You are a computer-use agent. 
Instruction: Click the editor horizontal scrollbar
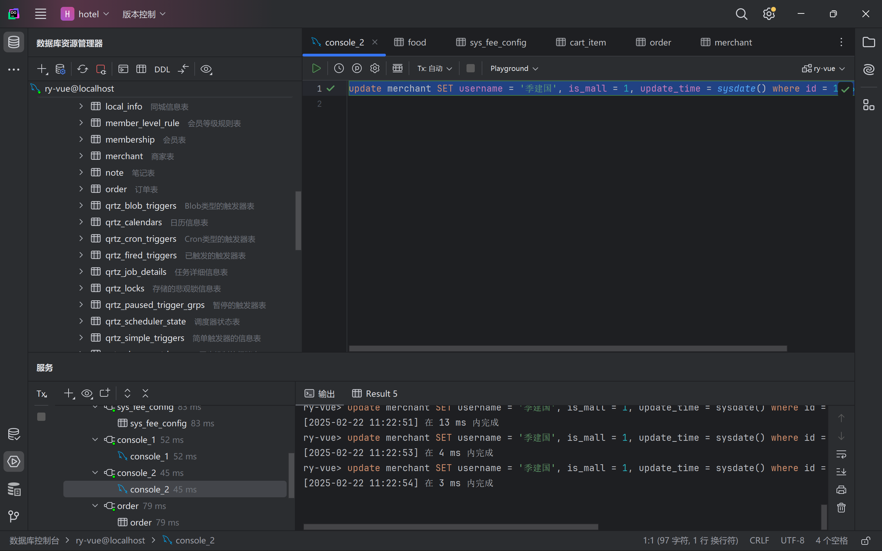pos(567,349)
